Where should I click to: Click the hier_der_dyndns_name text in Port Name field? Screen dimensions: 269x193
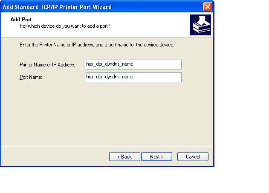pyautogui.click(x=110, y=77)
